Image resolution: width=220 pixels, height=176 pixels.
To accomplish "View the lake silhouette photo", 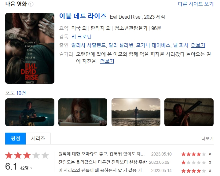I will coord(136,112).
